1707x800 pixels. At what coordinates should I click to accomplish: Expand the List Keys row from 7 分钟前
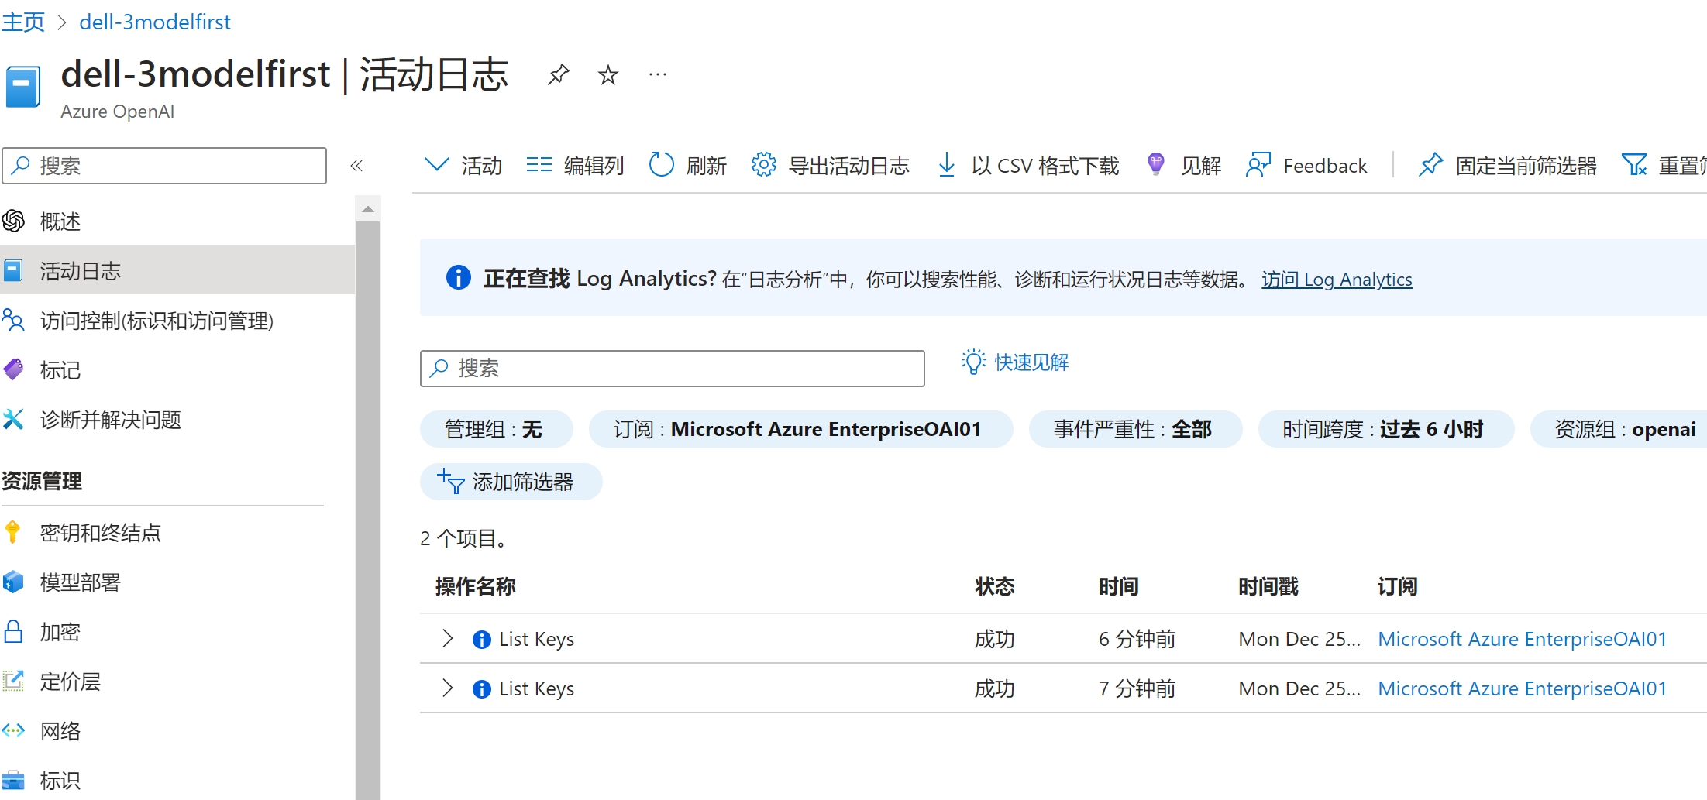(x=447, y=688)
